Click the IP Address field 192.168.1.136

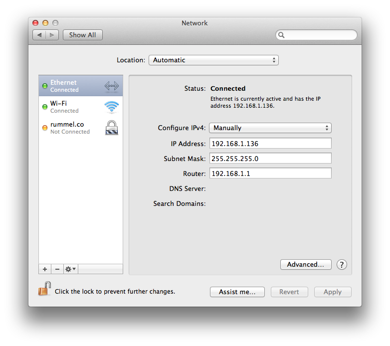tap(270, 144)
